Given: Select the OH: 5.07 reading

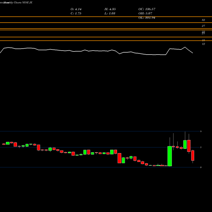Looking at the screenshot, I should [x=145, y=14].
